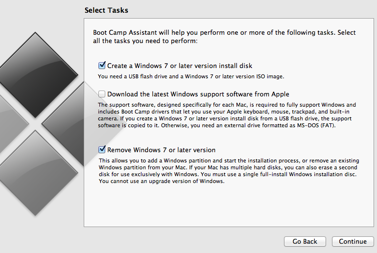
Task: Click the gray window background left of Go Back
Action: (x=183, y=241)
